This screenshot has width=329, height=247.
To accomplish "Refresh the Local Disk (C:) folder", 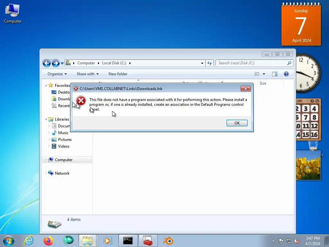I will pyautogui.click(x=209, y=63).
